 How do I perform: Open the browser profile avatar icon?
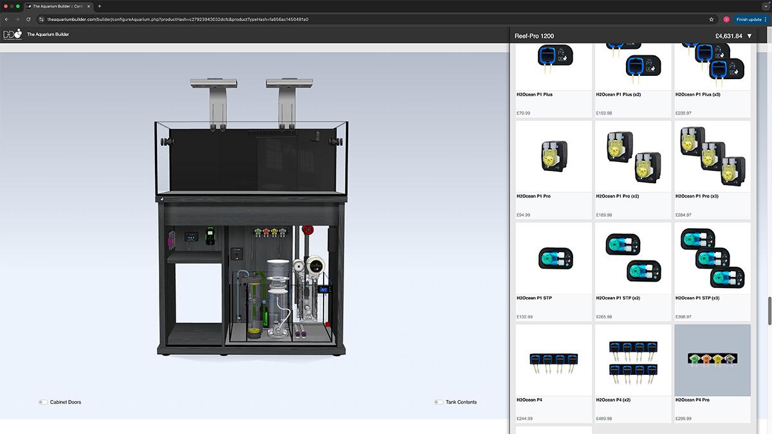[726, 19]
